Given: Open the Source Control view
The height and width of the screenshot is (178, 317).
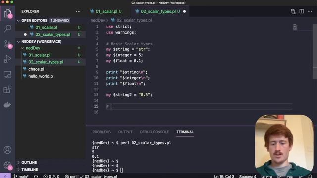Looking at the screenshot, I should click(x=7, y=44).
